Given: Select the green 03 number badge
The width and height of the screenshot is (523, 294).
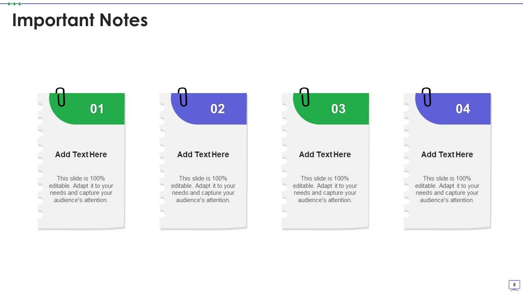Looking at the screenshot, I should point(338,109).
